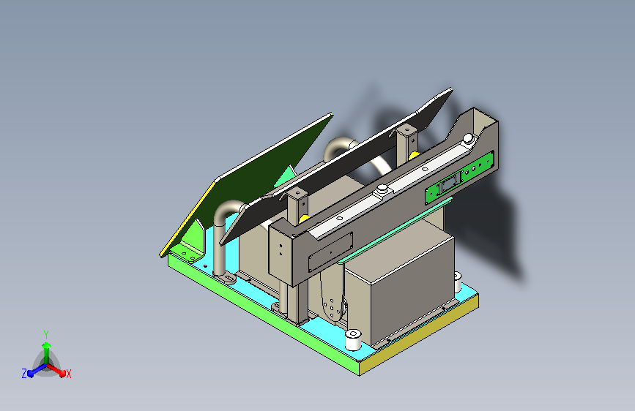The height and width of the screenshot is (411, 635).
Task: Select the curved pipe behind the chute
Action: point(339,148)
